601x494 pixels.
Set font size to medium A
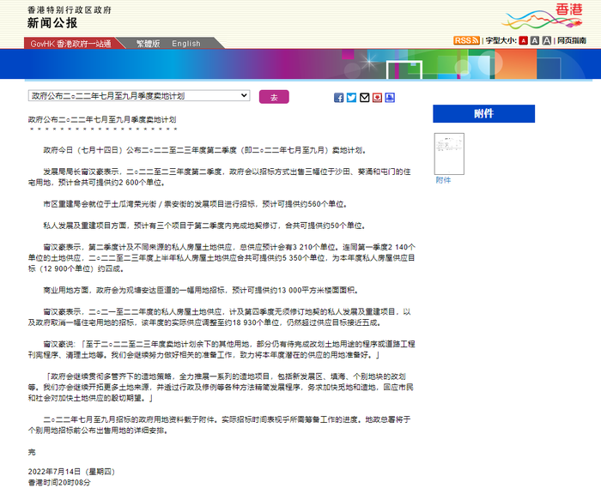pos(535,40)
